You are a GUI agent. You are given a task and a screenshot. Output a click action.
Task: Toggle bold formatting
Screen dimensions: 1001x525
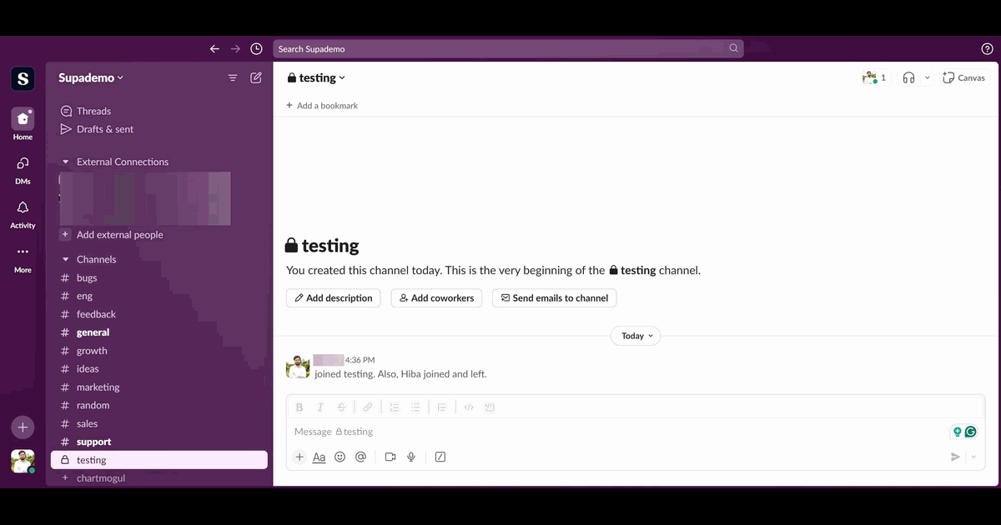(x=299, y=407)
